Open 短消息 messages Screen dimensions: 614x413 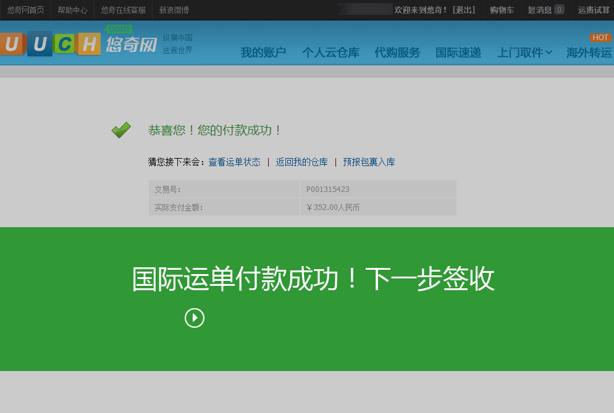(540, 10)
